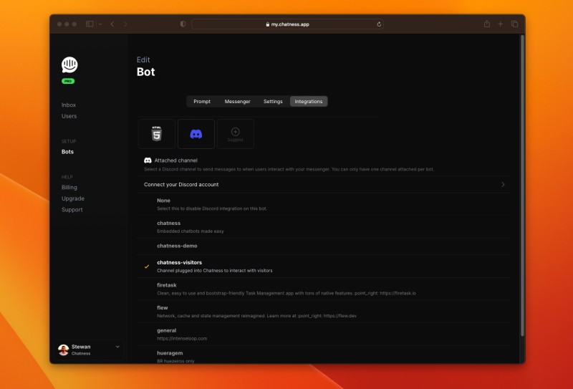This screenshot has width=573, height=389.
Task: Click the Edit Bot page title
Action: coord(146,67)
